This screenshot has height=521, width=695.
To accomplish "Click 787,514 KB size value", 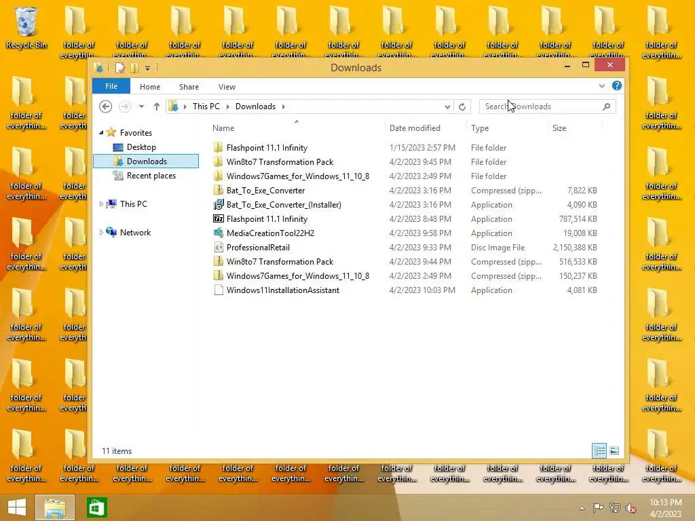I will tap(578, 219).
